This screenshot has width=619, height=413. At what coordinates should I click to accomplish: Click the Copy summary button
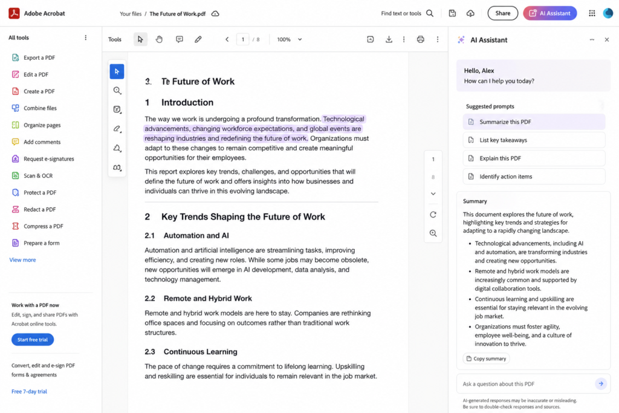tap(486, 359)
